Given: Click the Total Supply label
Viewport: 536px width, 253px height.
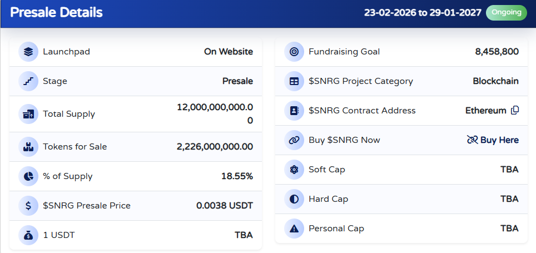Looking at the screenshot, I should (x=69, y=114).
